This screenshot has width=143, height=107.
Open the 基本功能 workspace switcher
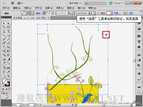75,3
